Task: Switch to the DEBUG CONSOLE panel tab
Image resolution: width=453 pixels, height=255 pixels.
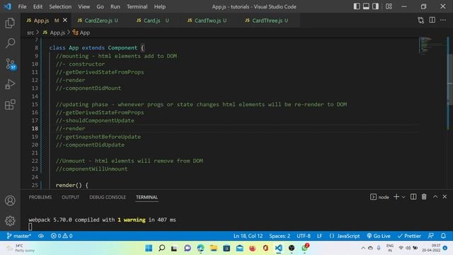Action: [x=108, y=197]
